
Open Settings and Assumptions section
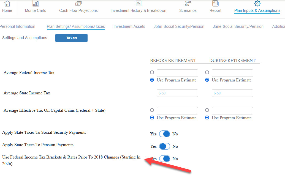[x=25, y=38]
